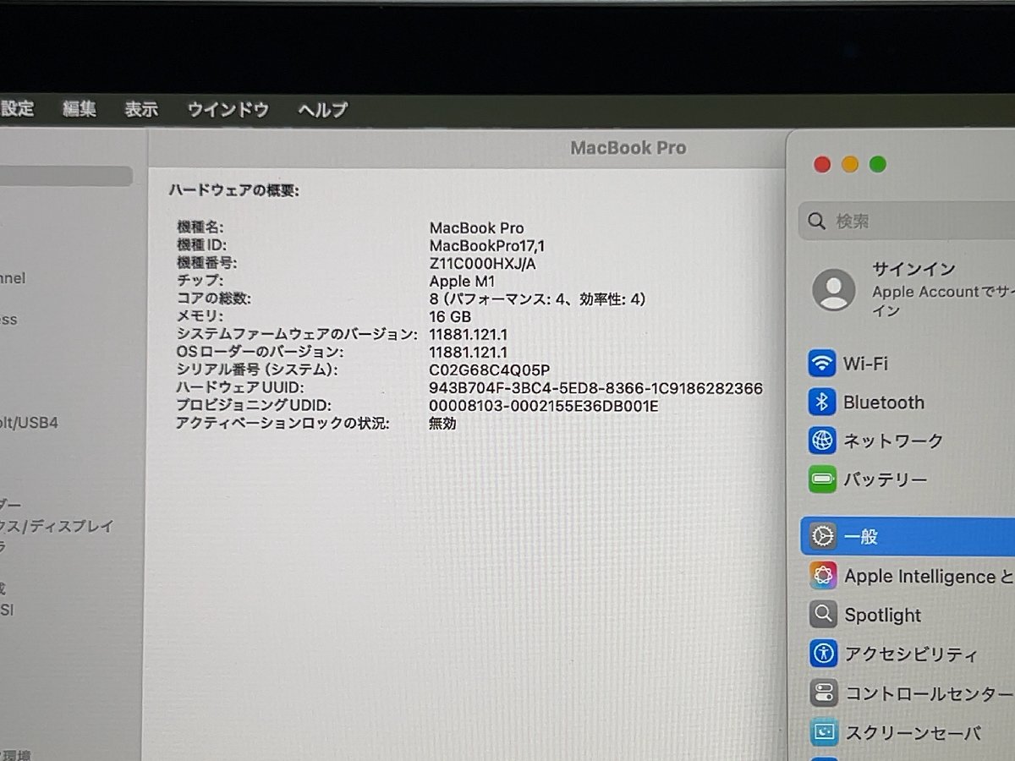
Task: Open the Wi-Fi settings icon
Action: click(822, 364)
